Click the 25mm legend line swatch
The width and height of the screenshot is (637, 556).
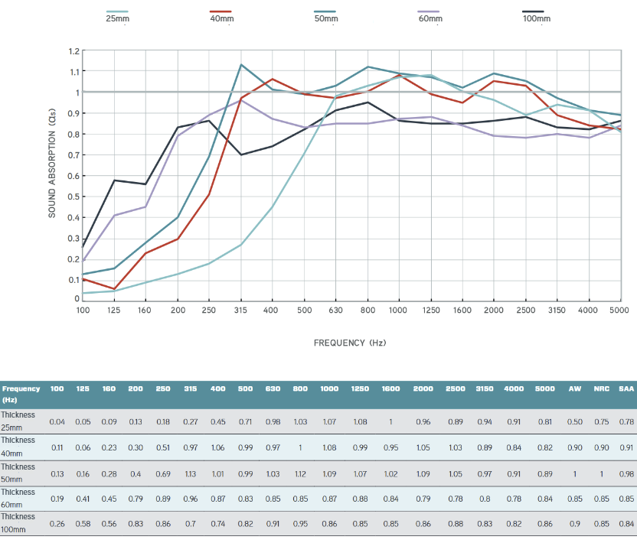pos(116,11)
